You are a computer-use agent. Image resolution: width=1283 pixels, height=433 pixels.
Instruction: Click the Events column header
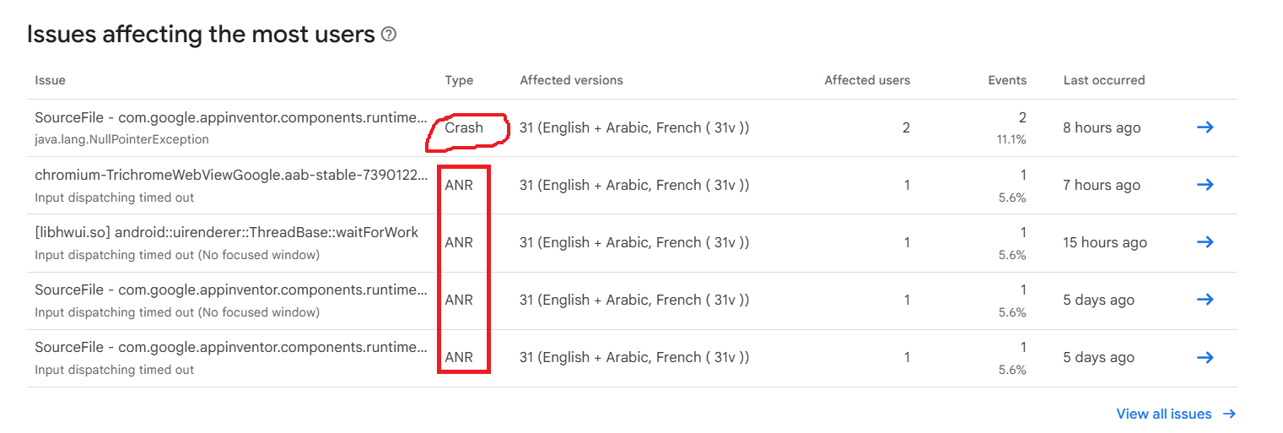[1007, 80]
